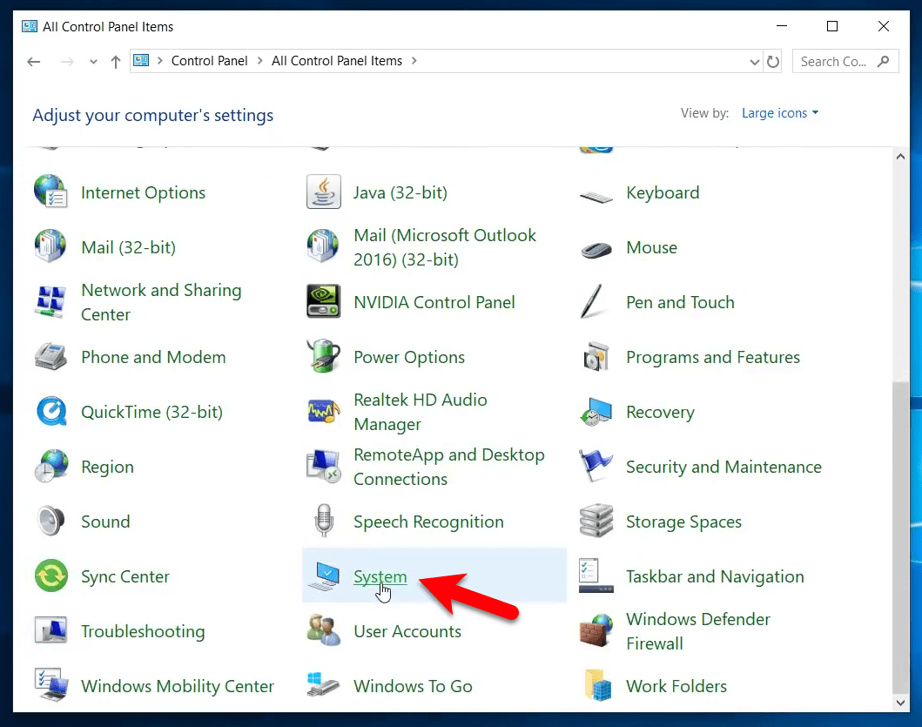922x727 pixels.
Task: Open the Programs and Features icon
Action: pyautogui.click(x=596, y=356)
